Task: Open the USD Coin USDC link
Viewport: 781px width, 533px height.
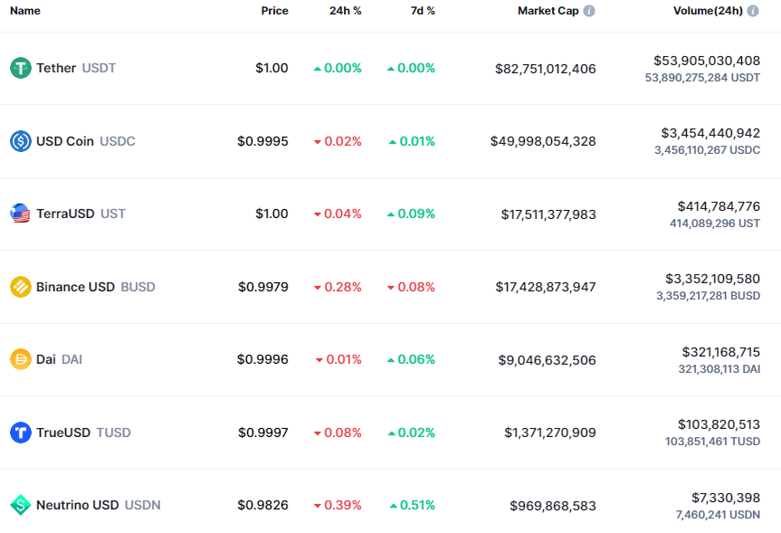Action: click(86, 141)
